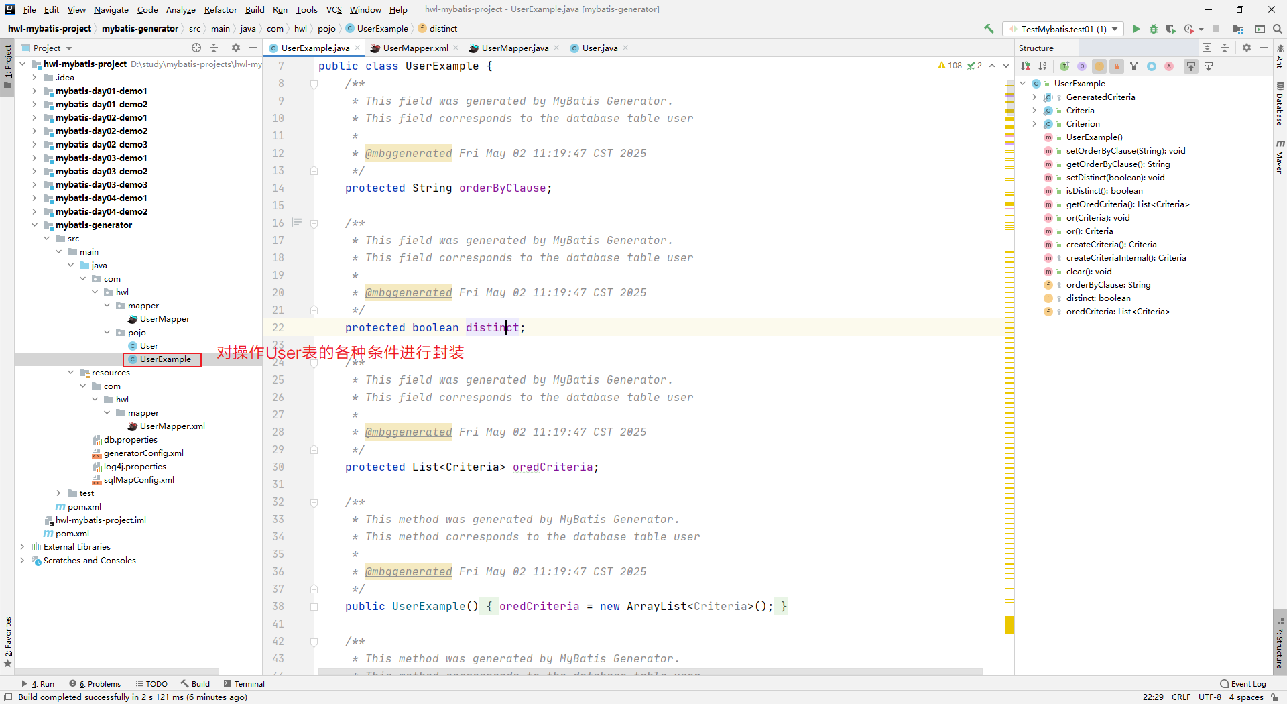The height and width of the screenshot is (704, 1287).
Task: Expand External Libraries node
Action: pyautogui.click(x=22, y=546)
